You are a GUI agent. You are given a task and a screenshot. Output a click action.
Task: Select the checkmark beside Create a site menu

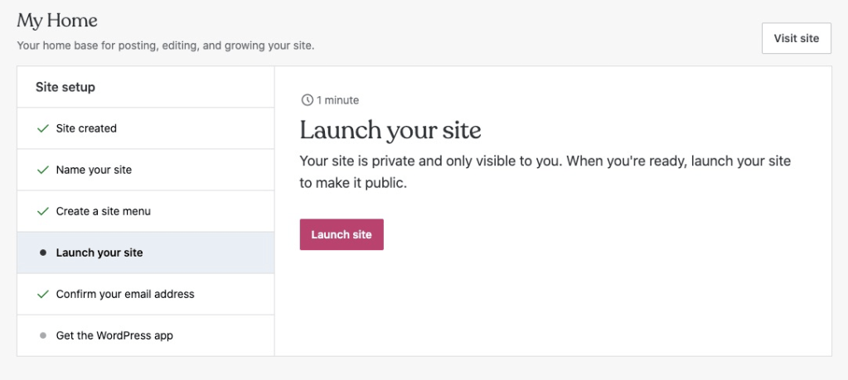(43, 211)
